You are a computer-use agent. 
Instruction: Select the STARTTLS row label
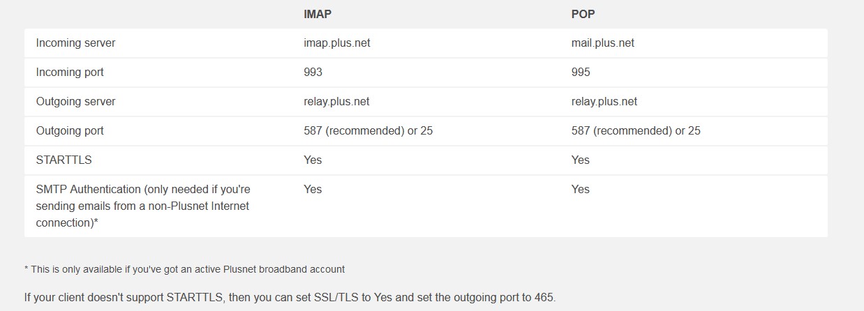[x=64, y=160]
